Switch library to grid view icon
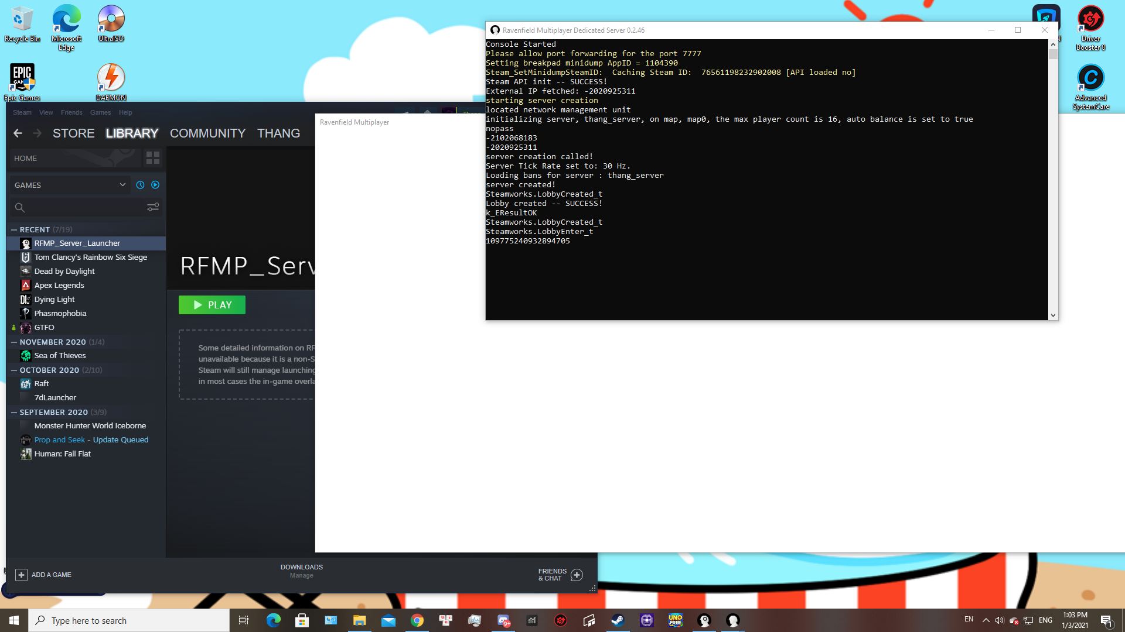Screen dimensions: 1125x632 tap(153, 158)
